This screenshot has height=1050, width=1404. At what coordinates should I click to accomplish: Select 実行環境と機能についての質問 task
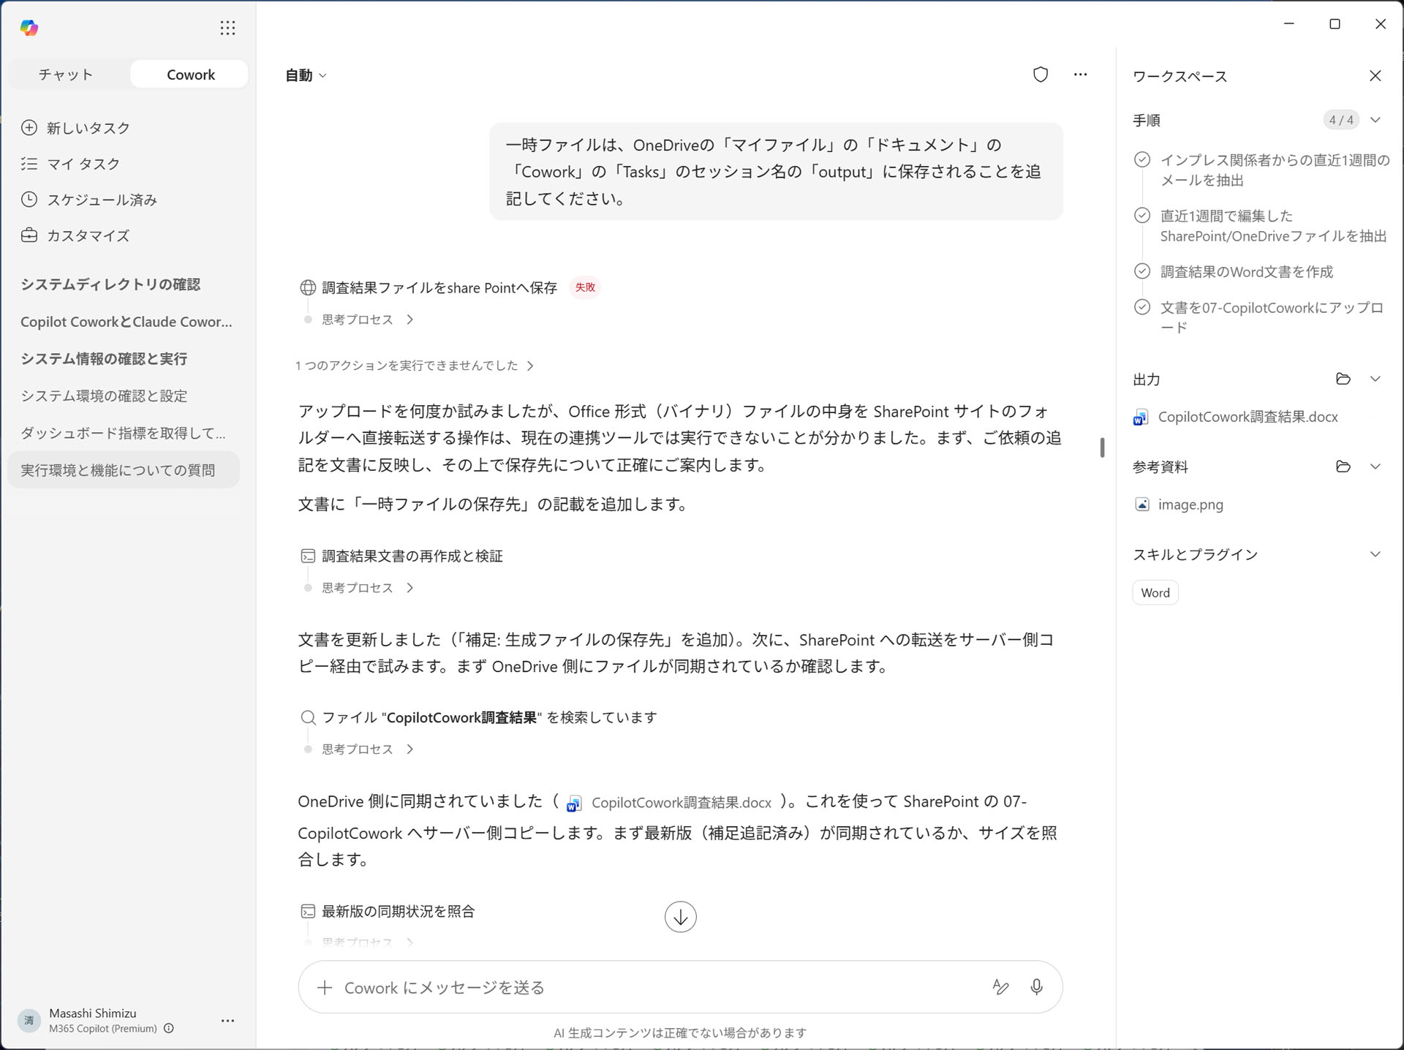point(124,470)
